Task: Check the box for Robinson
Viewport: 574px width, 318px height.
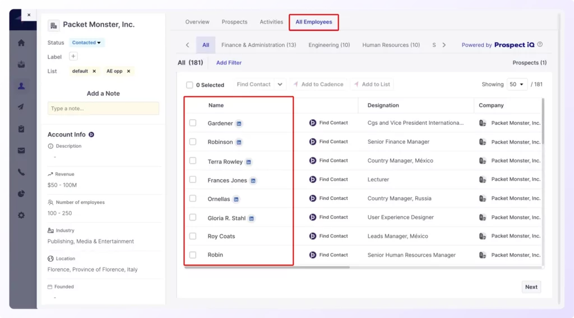Action: point(193,142)
